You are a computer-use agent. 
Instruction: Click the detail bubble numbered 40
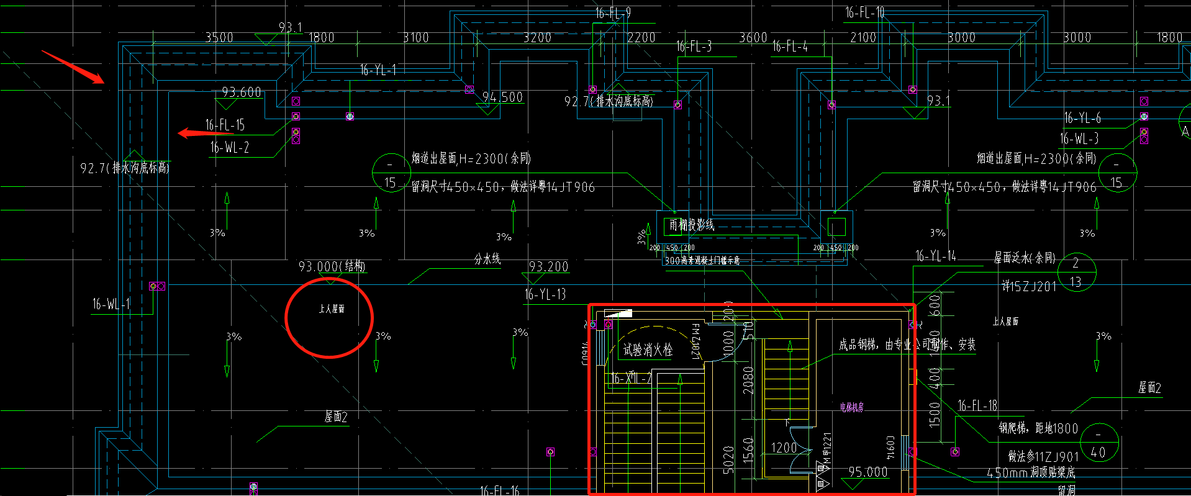(1099, 442)
